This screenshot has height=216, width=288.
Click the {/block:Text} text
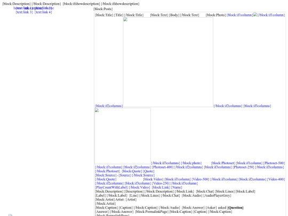tap(190, 15)
